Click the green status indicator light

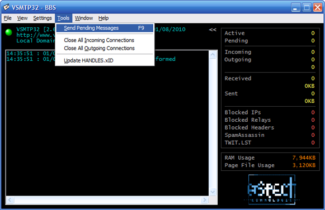(9, 32)
